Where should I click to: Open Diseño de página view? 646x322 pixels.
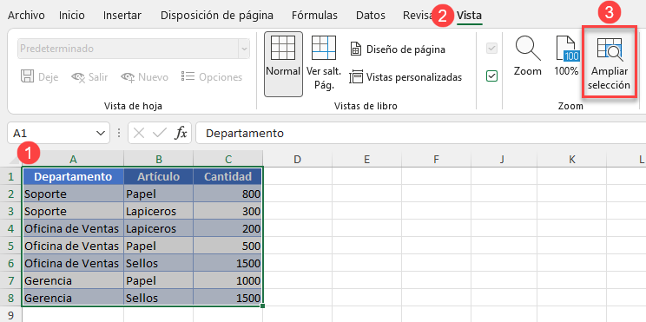(398, 49)
